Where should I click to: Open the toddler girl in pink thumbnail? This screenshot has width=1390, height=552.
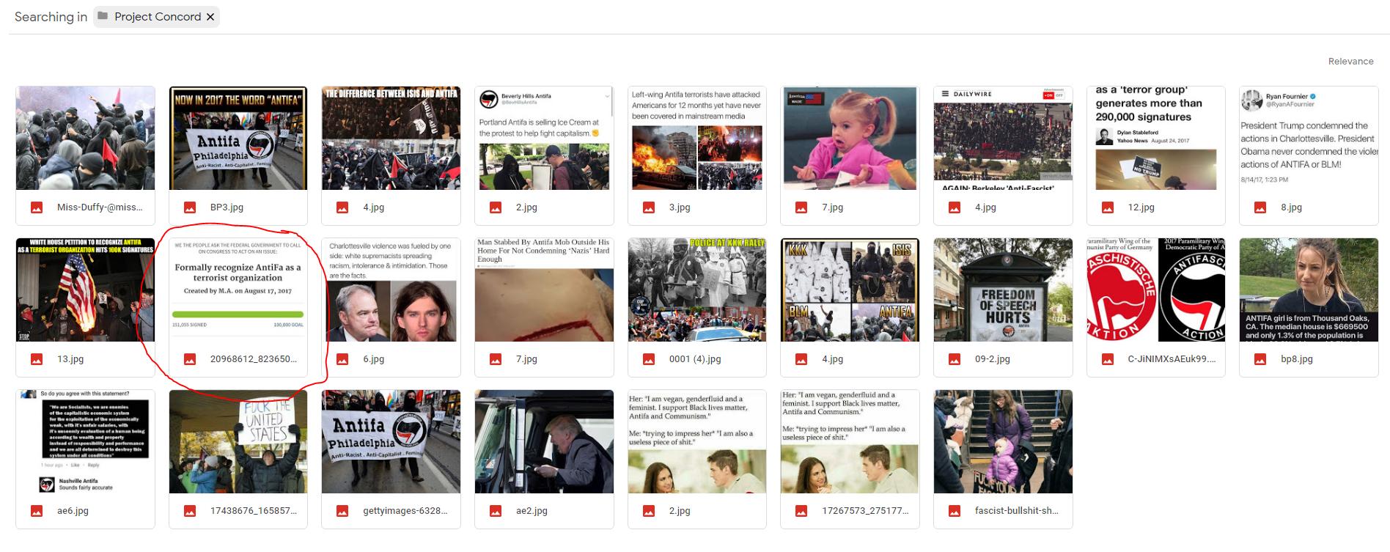850,139
